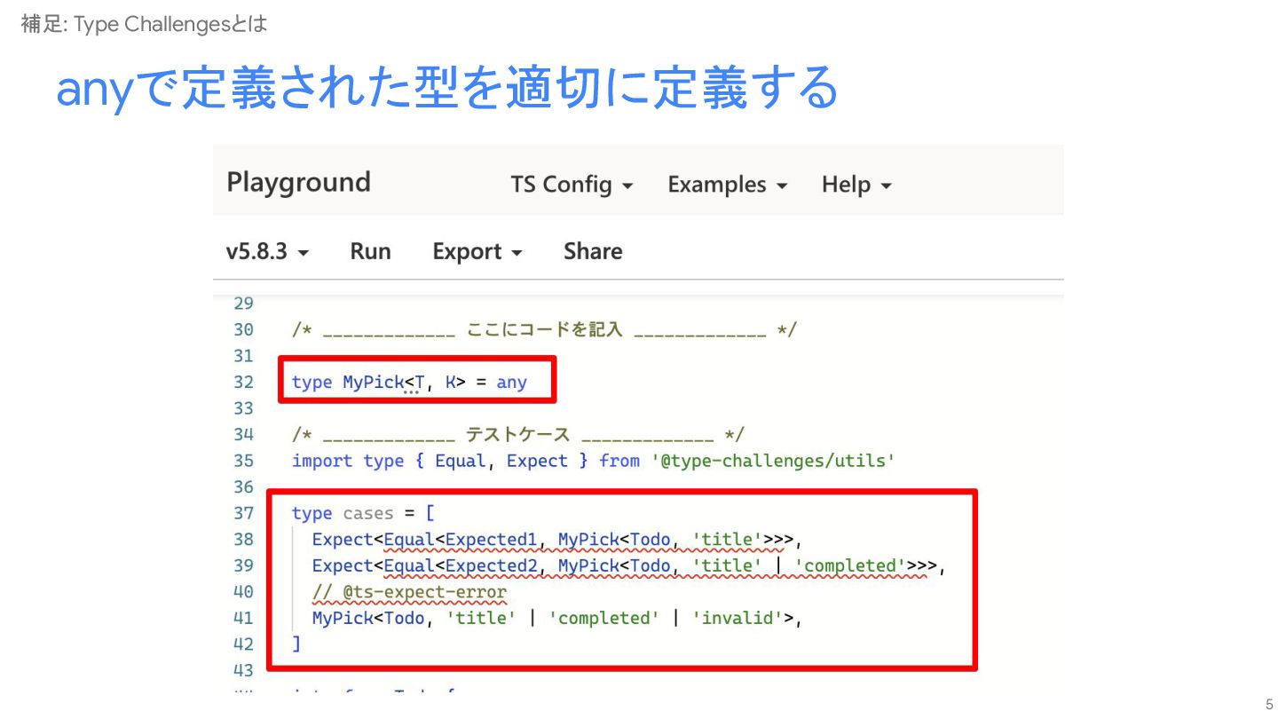
Task: Click '@type-challenges/utils' module string
Action: tap(772, 461)
